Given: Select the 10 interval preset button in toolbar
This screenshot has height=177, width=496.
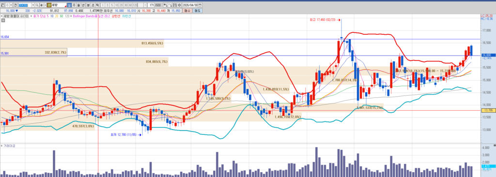Looking at the screenshot, I should tap(117, 5).
